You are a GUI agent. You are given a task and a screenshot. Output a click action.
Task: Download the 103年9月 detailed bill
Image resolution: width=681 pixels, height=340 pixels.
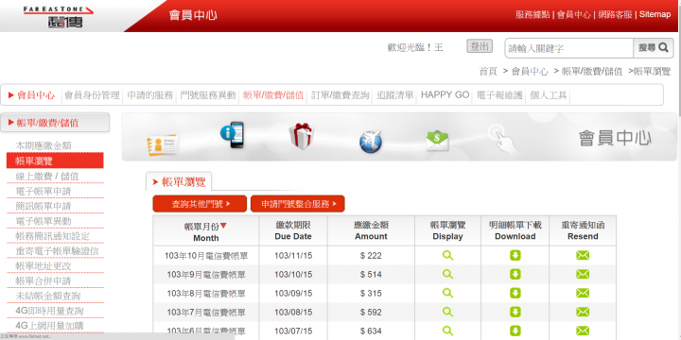click(515, 274)
